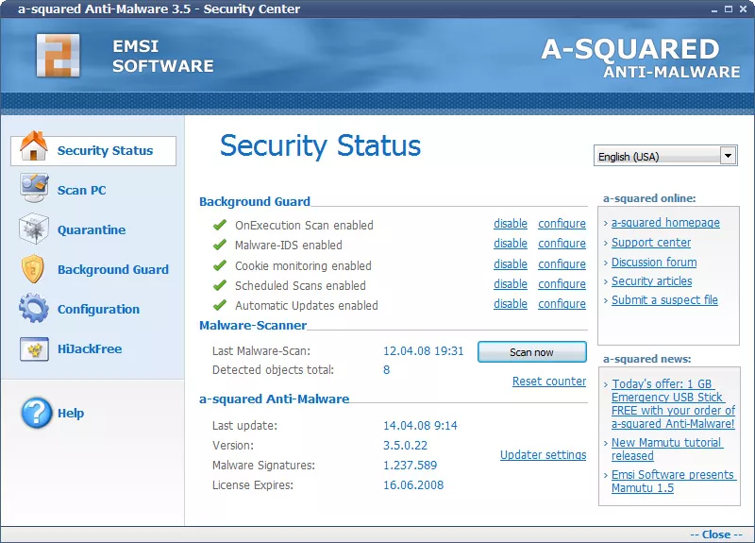Open the Configuration gear icon

34,309
